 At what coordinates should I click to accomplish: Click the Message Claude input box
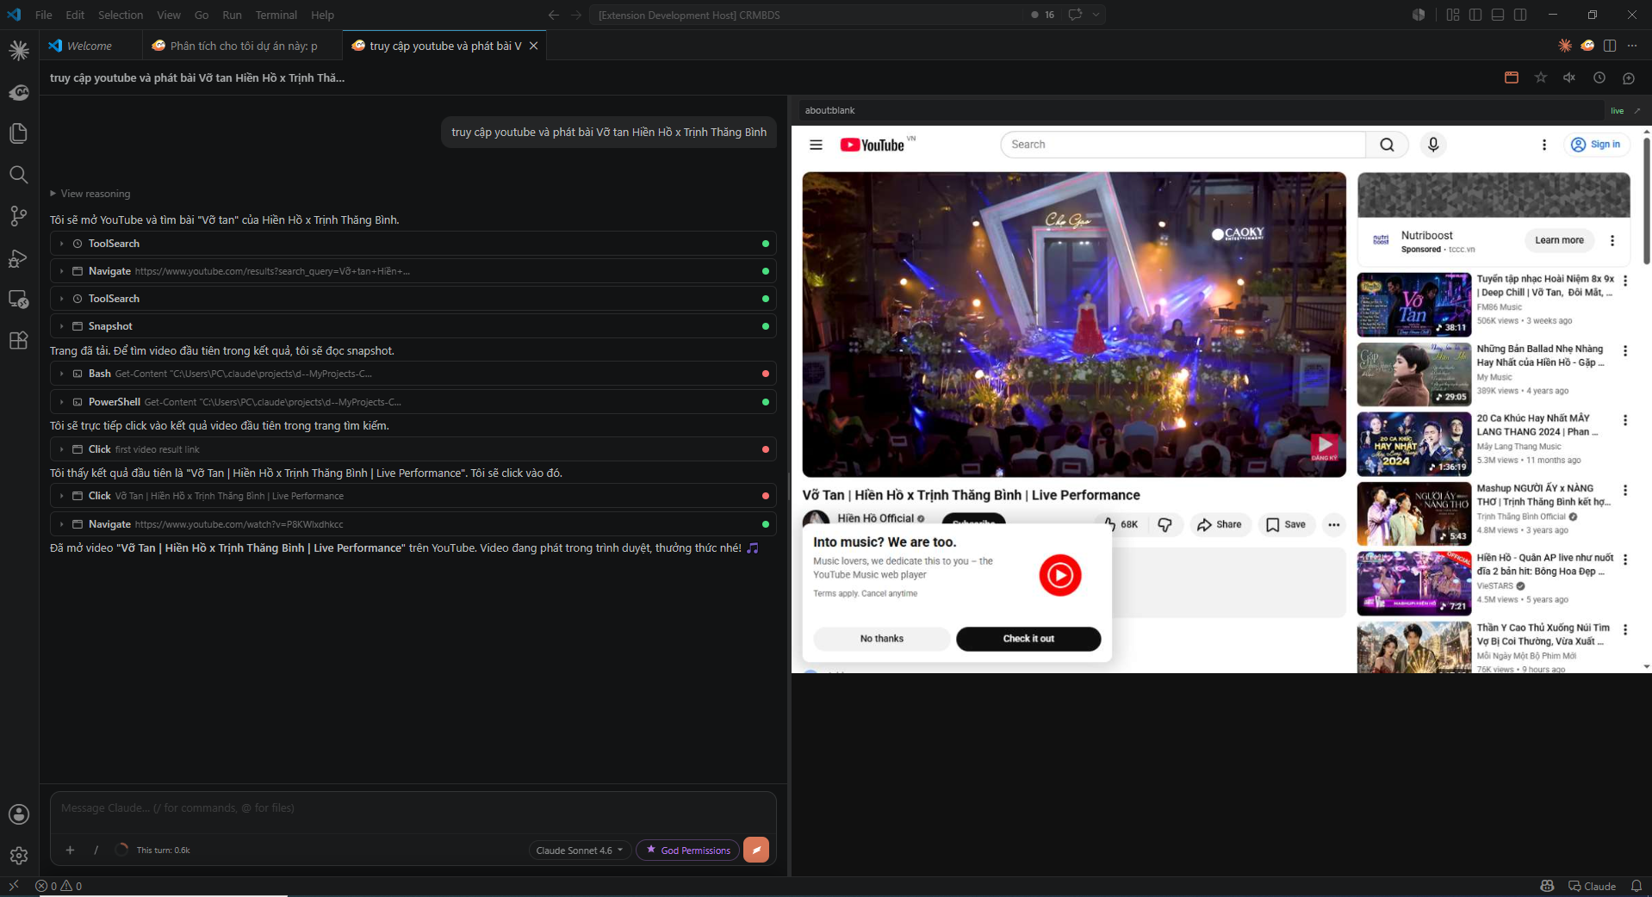click(413, 808)
